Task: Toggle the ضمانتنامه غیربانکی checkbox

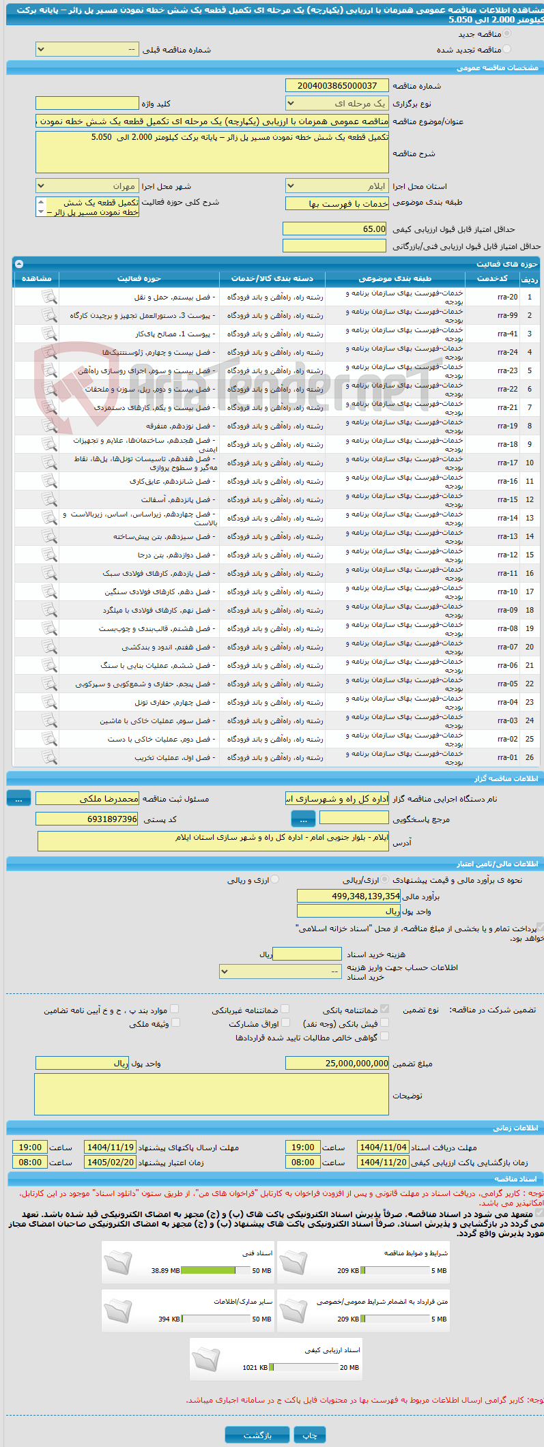Action: point(285,1009)
